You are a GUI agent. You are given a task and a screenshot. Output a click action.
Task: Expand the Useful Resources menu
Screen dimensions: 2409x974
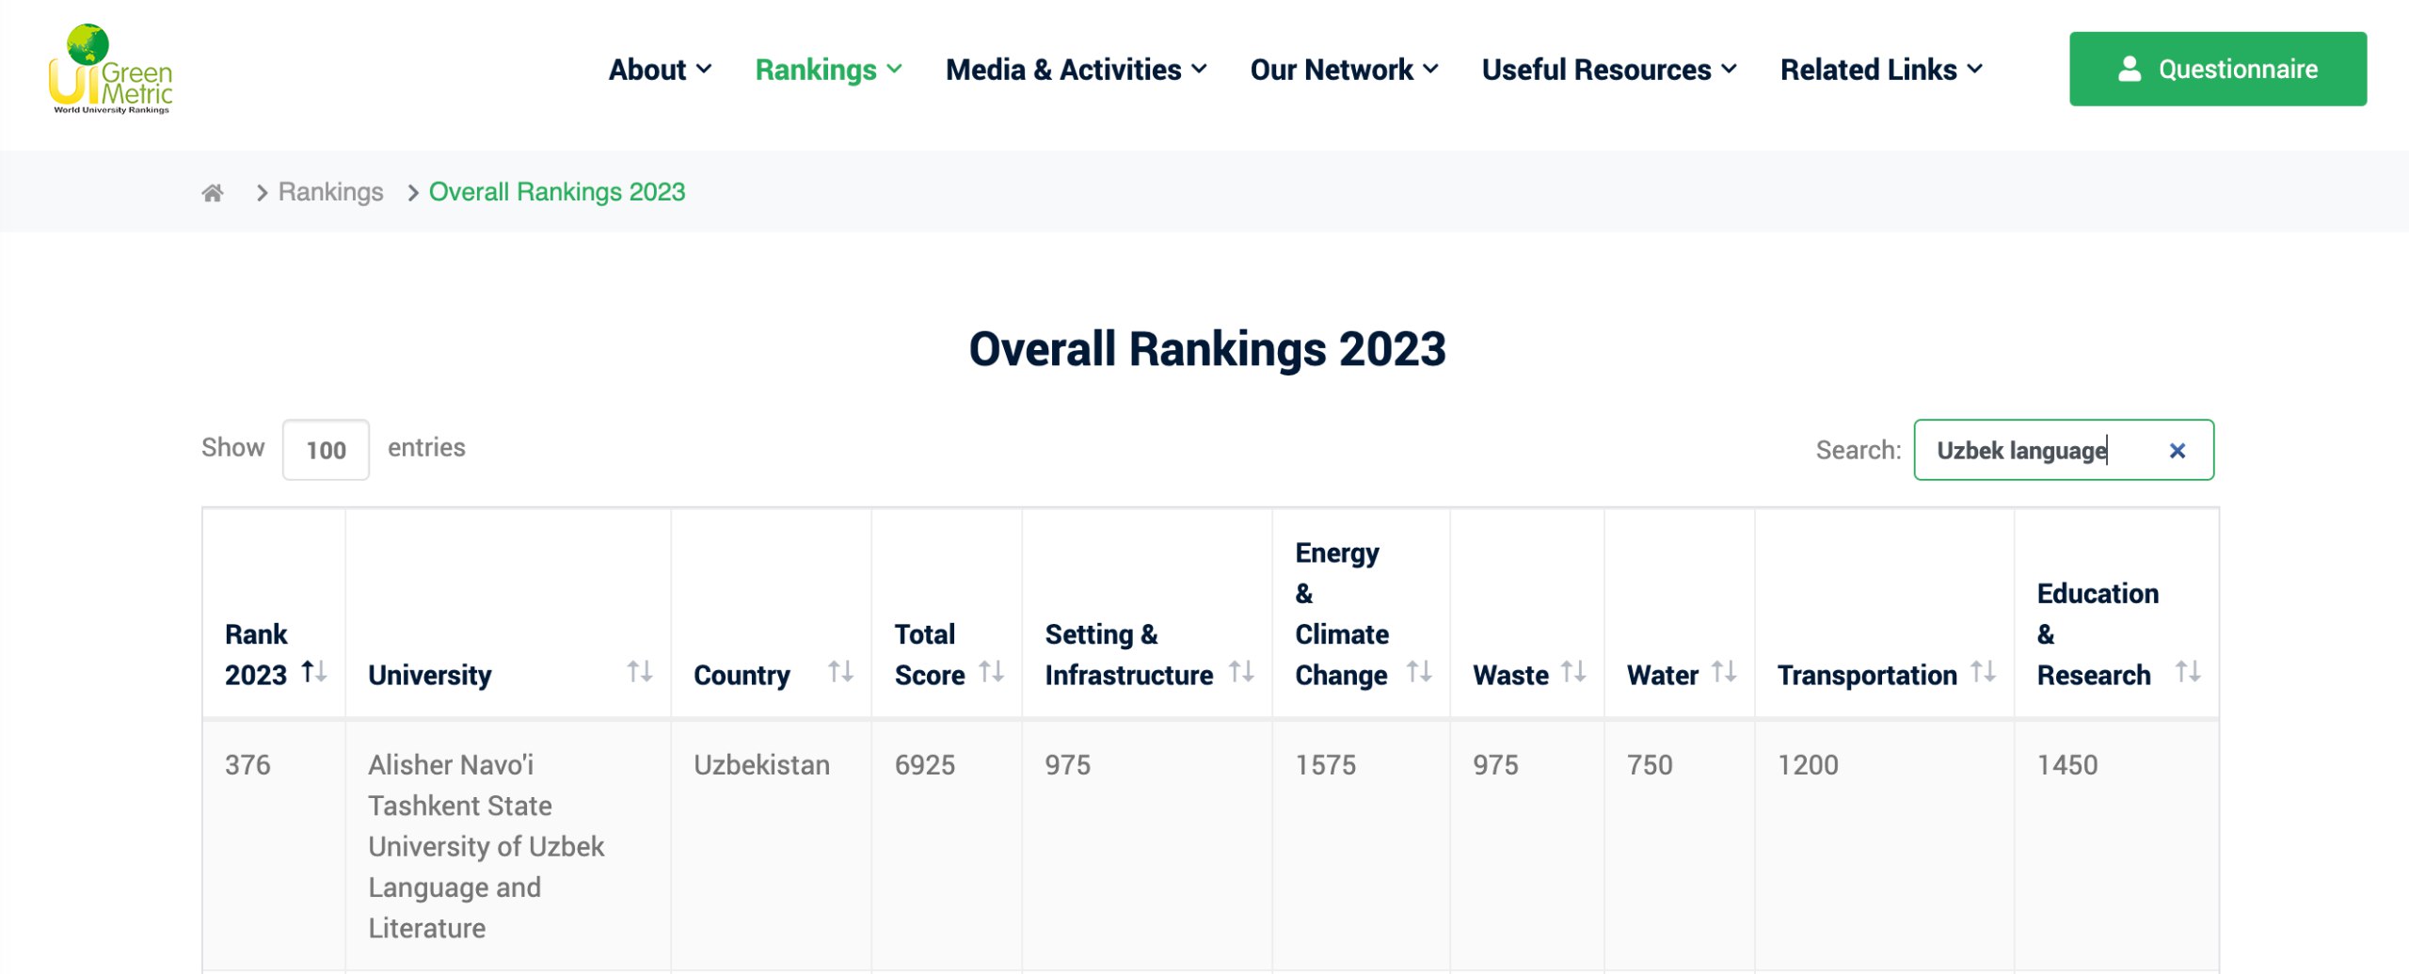[x=1608, y=70]
